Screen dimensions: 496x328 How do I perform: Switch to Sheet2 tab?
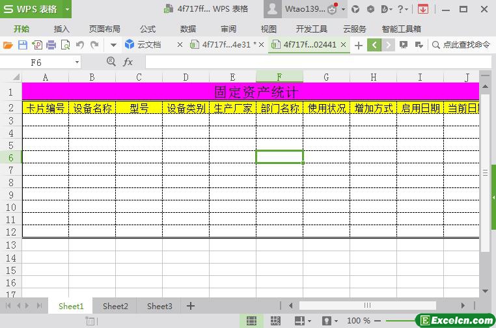click(x=115, y=306)
